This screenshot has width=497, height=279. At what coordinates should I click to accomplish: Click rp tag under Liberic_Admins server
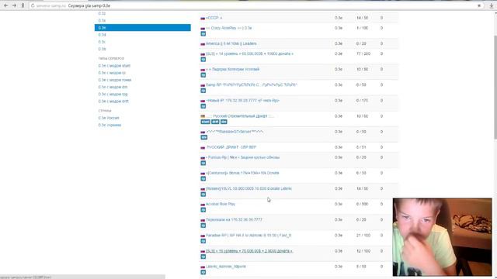(x=203, y=272)
